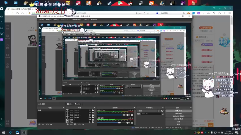Unlock the 图像 2 source
Viewport: 241px width, 135px height.
(x=93, y=120)
